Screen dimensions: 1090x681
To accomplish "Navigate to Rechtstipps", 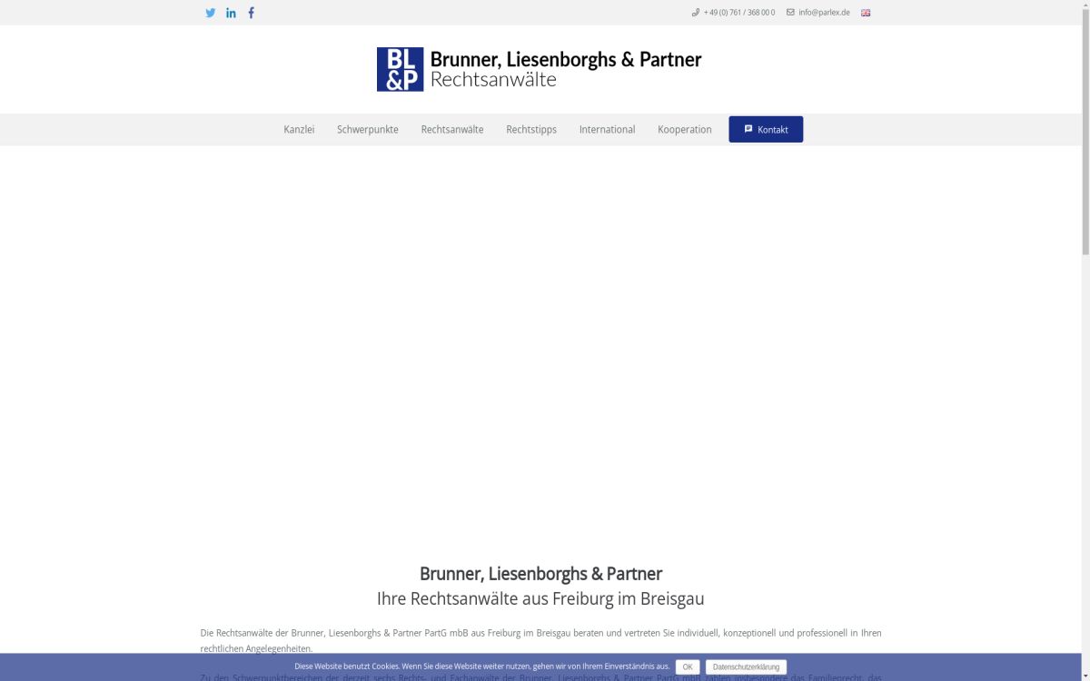I will click(531, 129).
